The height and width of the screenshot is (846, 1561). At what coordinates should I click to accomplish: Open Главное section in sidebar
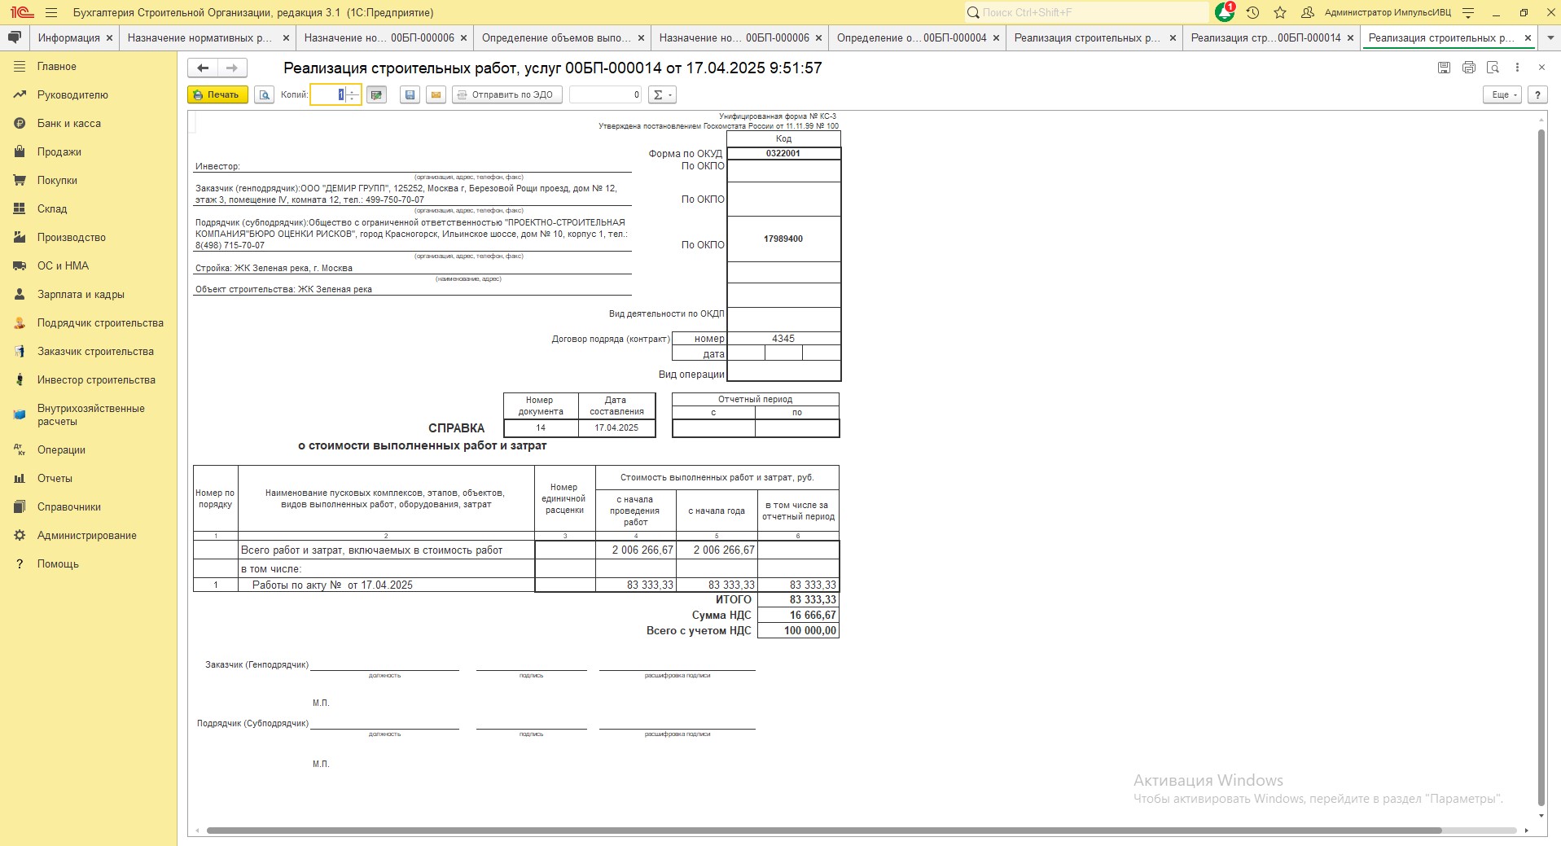(x=88, y=67)
